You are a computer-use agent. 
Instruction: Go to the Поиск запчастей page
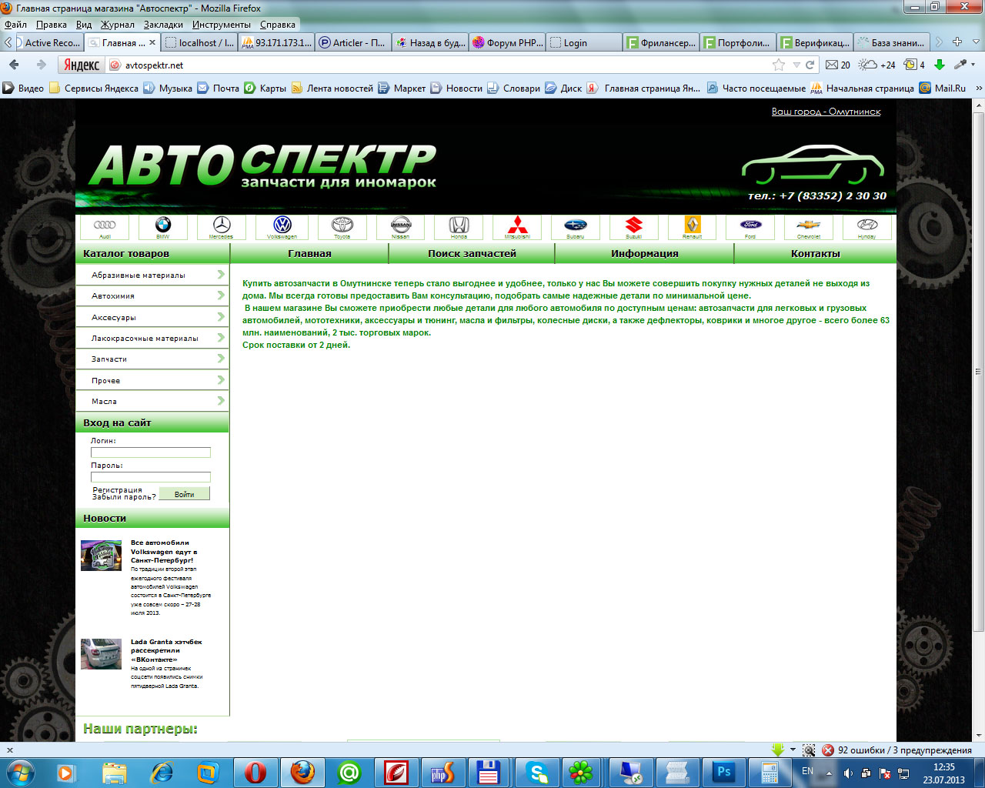(472, 253)
